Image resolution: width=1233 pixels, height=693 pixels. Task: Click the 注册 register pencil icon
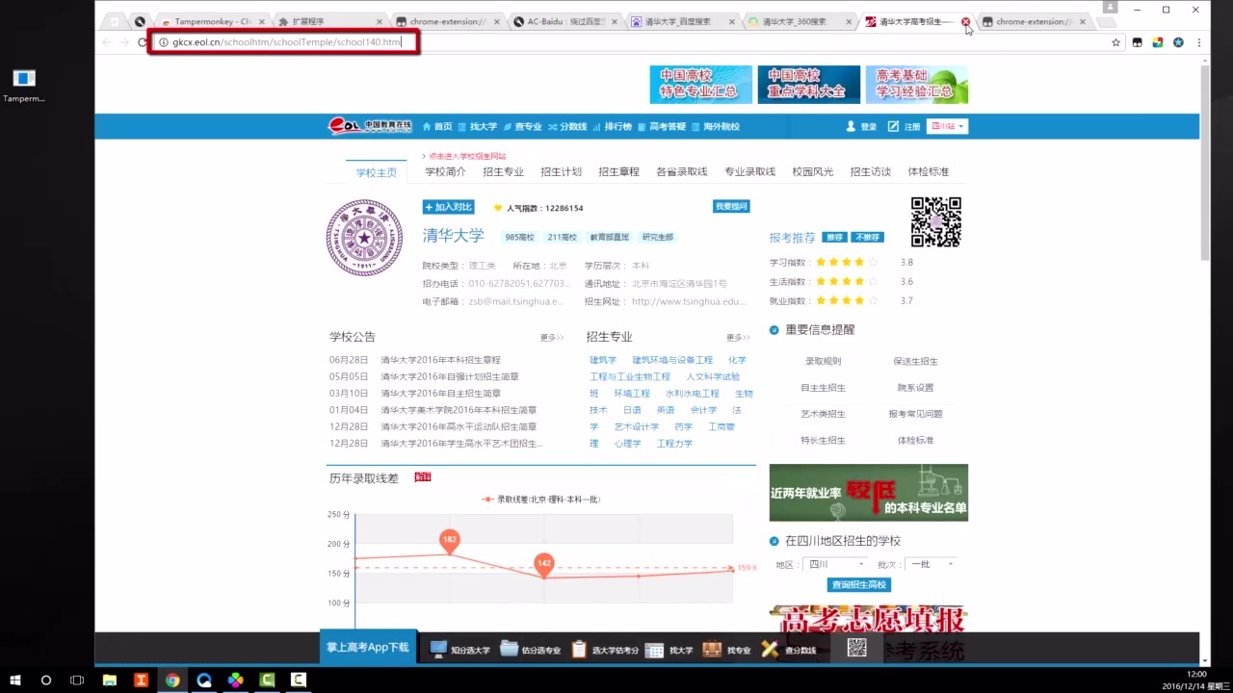pos(893,127)
